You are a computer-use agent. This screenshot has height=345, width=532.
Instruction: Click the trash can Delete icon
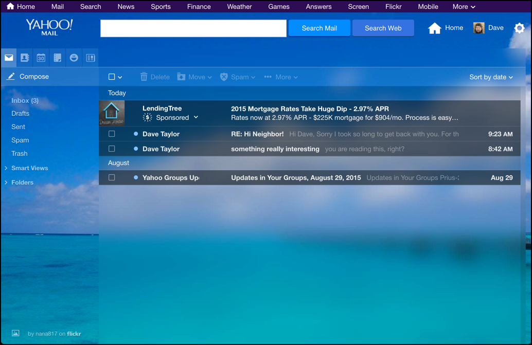point(144,77)
